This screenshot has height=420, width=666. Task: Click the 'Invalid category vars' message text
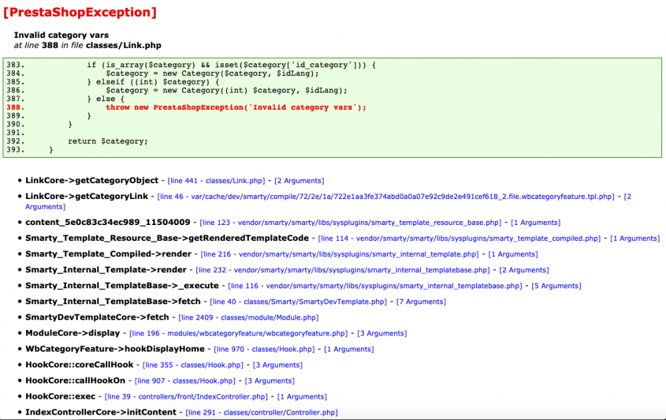61,35
